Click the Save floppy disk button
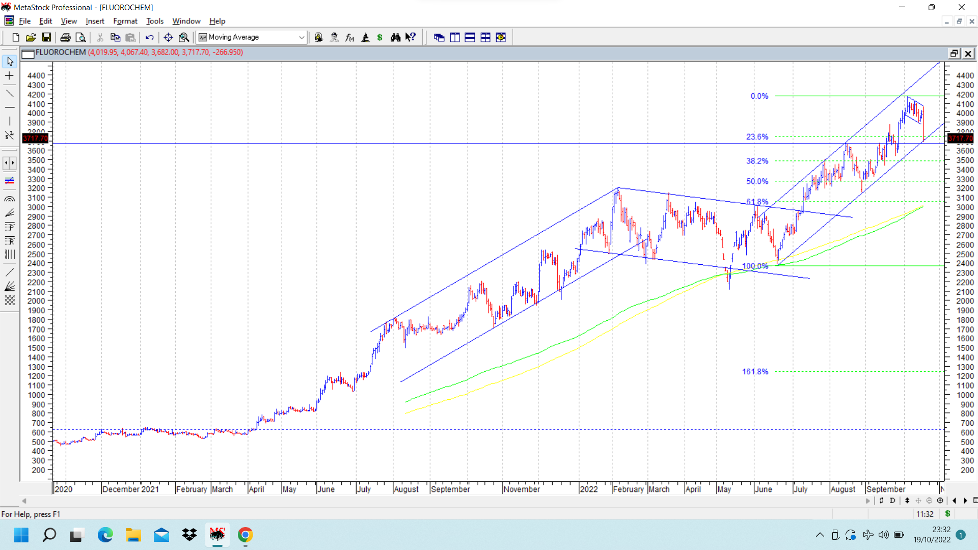This screenshot has width=978, height=550. point(46,37)
